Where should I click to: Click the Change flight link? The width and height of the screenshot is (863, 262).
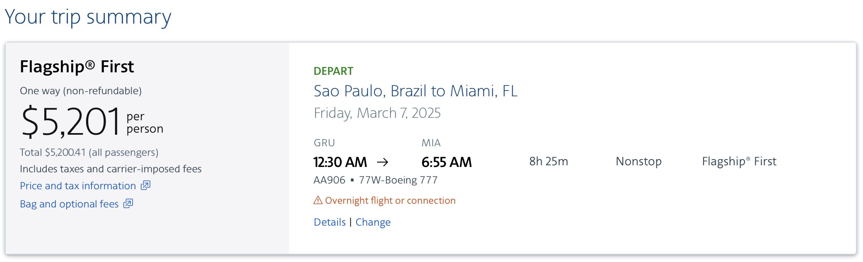[x=373, y=222]
